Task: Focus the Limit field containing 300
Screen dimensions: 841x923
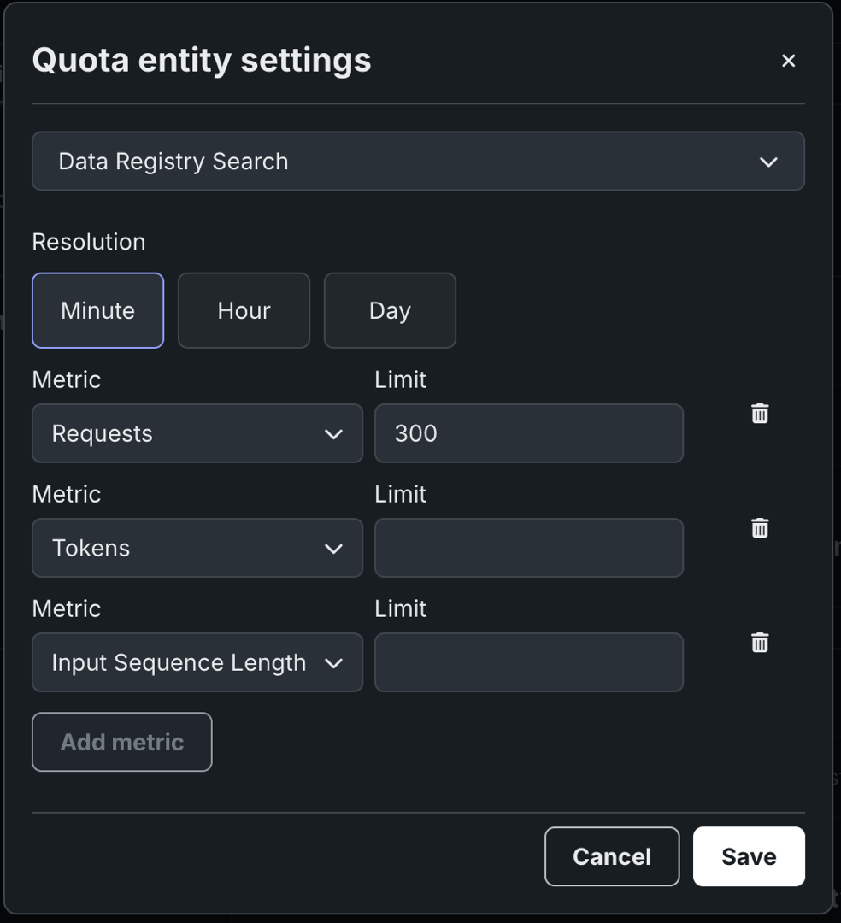Action: pyautogui.click(x=528, y=434)
